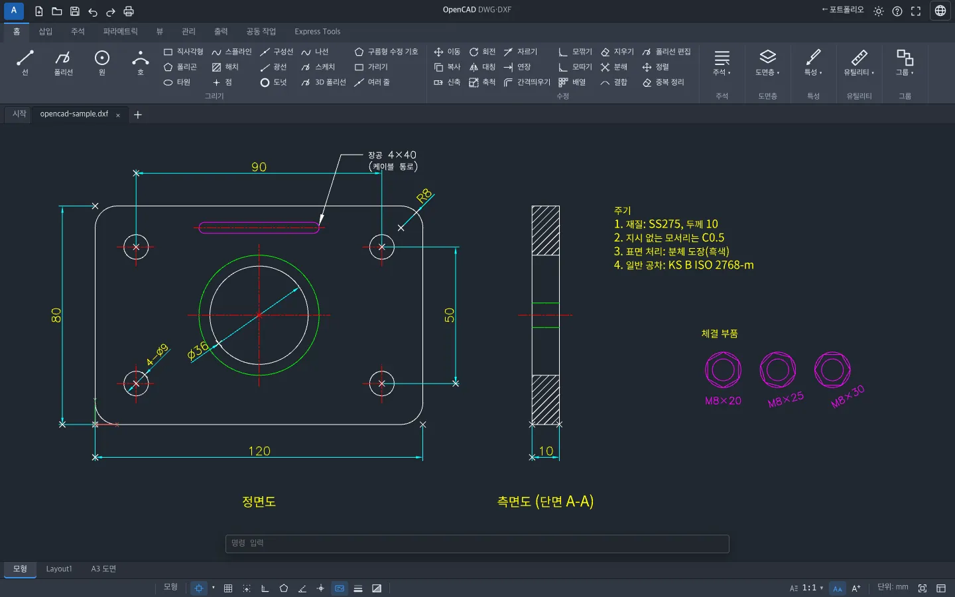Open the 그룹 group dropdown

coord(905,64)
